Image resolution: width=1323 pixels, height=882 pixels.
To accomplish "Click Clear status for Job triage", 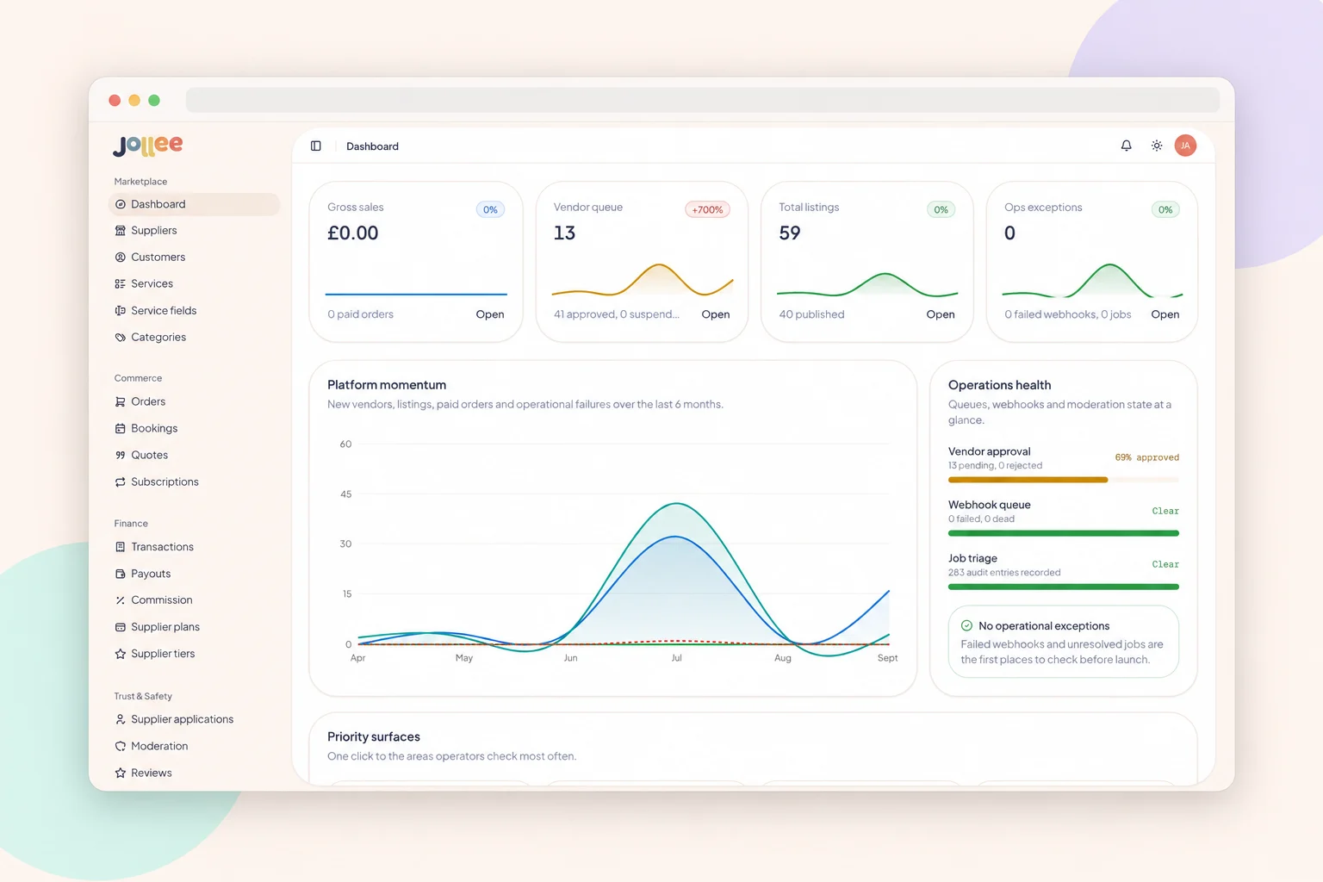I will (1165, 564).
